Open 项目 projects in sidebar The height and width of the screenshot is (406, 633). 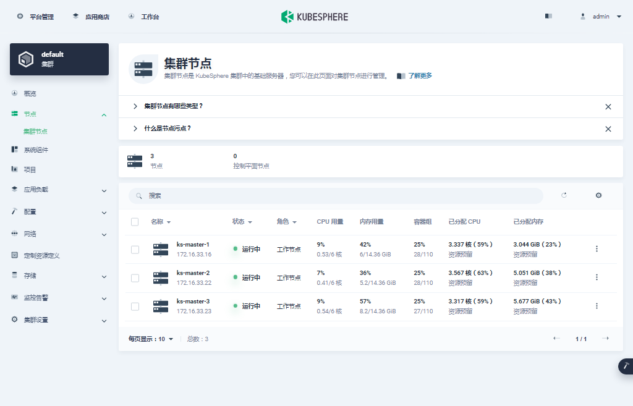pyautogui.click(x=30, y=169)
